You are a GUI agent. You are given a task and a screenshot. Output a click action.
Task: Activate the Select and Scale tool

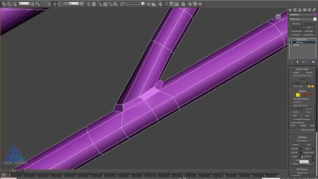coord(65,4)
